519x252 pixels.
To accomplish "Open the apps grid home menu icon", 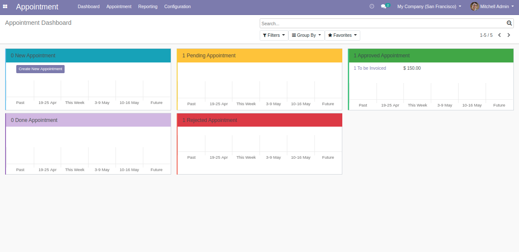I will (5, 6).
